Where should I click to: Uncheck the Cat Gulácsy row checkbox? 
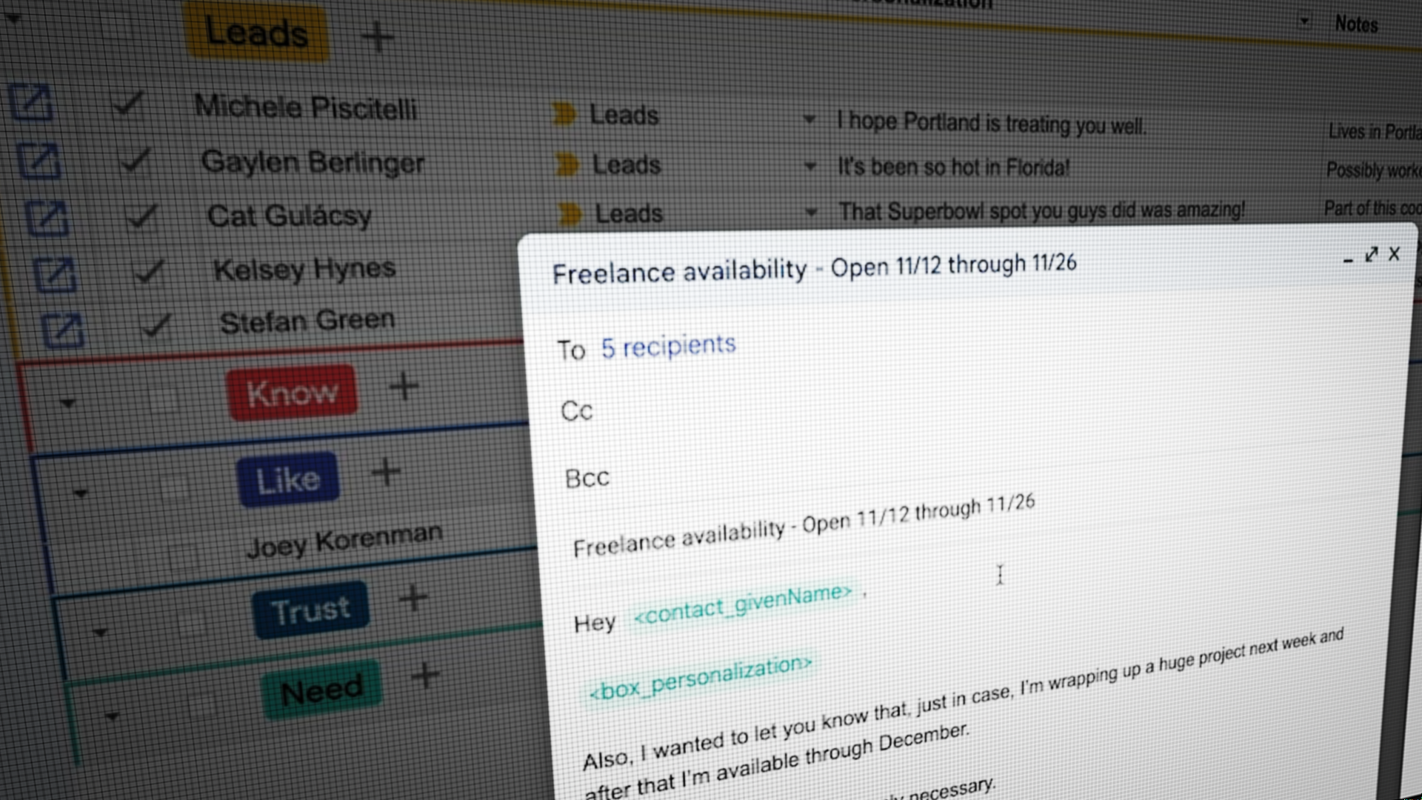[141, 216]
